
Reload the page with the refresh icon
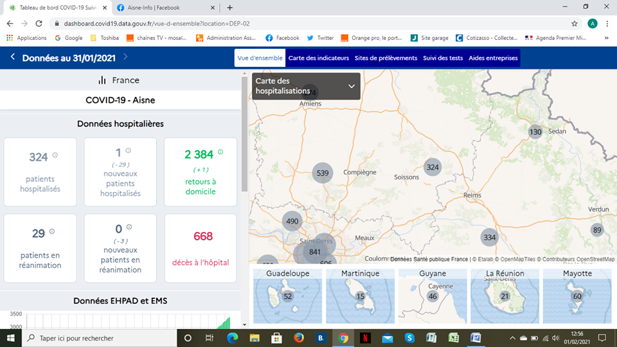click(x=39, y=23)
